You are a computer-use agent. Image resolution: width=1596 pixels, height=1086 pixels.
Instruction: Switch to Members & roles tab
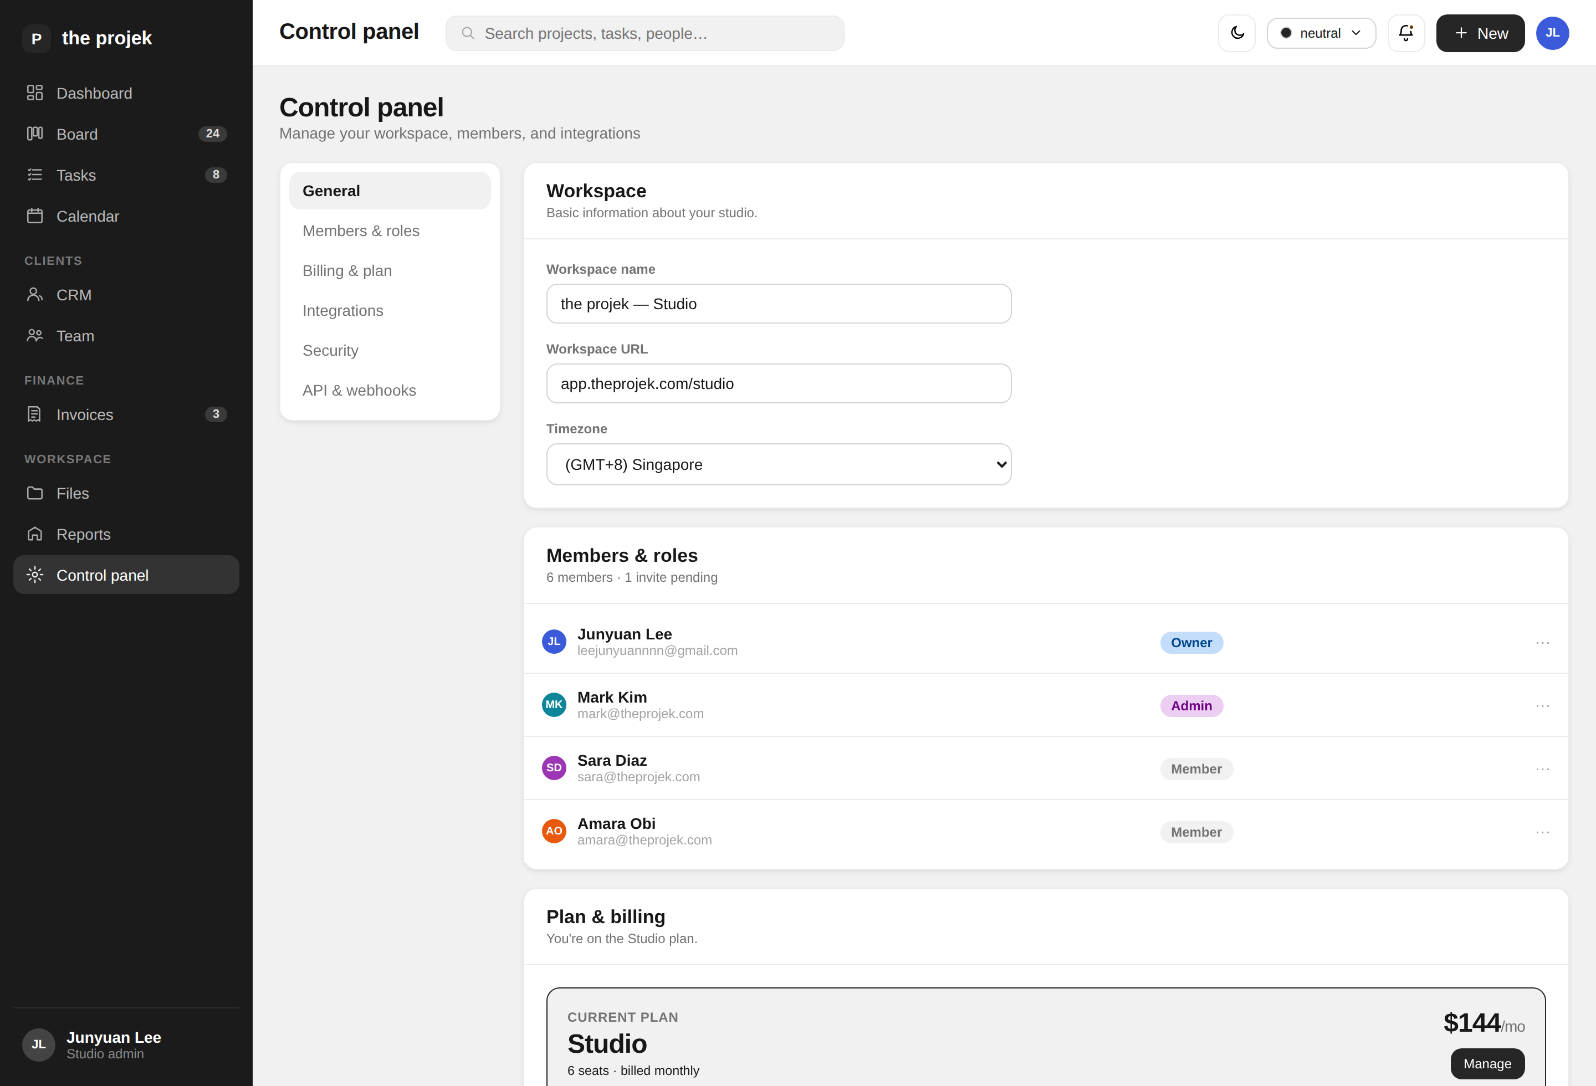[x=390, y=230]
